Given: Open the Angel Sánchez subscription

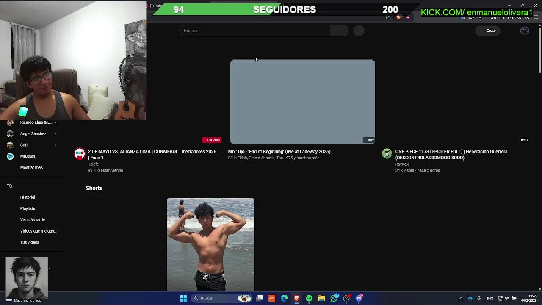Looking at the screenshot, I should click(33, 133).
